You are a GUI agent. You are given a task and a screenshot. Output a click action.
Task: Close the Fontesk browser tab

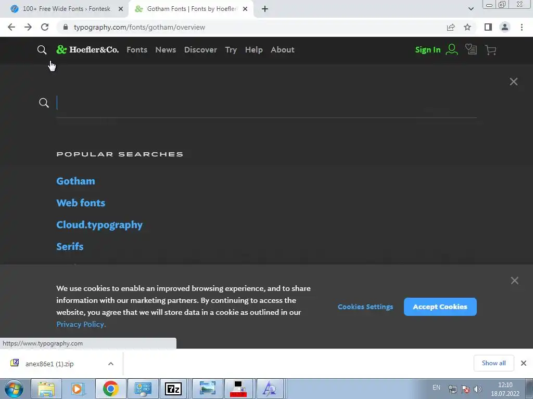coord(121,9)
